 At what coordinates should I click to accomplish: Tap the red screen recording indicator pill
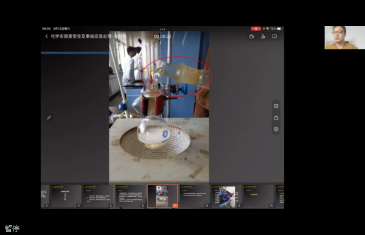click(x=256, y=29)
